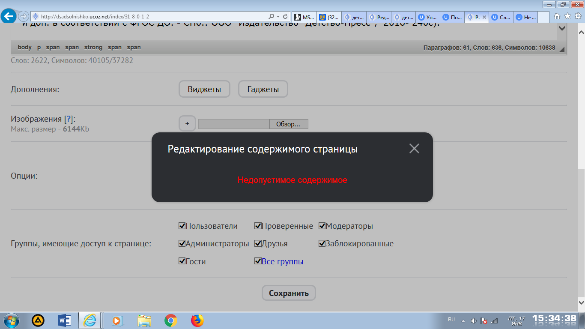Click the browser back arrow button
This screenshot has height=329, width=585.
(x=9, y=17)
